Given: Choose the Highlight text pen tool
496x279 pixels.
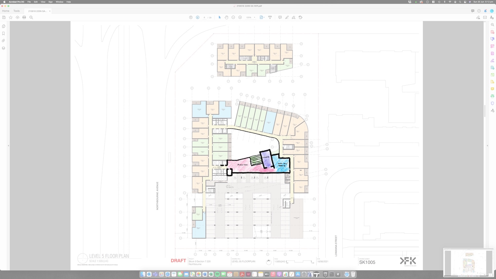Looking at the screenshot, I should [287, 18].
